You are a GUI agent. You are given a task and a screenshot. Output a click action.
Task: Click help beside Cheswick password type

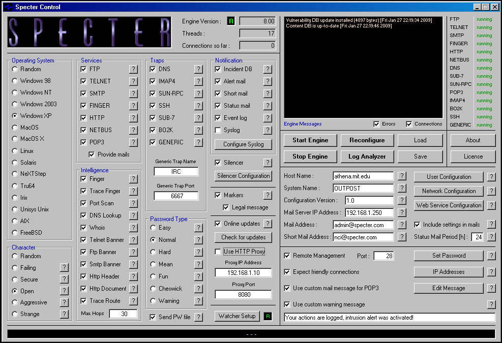(x=198, y=289)
